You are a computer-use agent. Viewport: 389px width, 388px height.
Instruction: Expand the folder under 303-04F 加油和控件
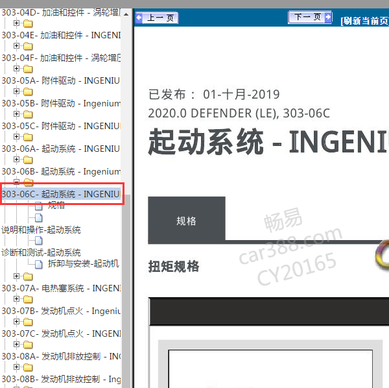pyautogui.click(x=16, y=69)
